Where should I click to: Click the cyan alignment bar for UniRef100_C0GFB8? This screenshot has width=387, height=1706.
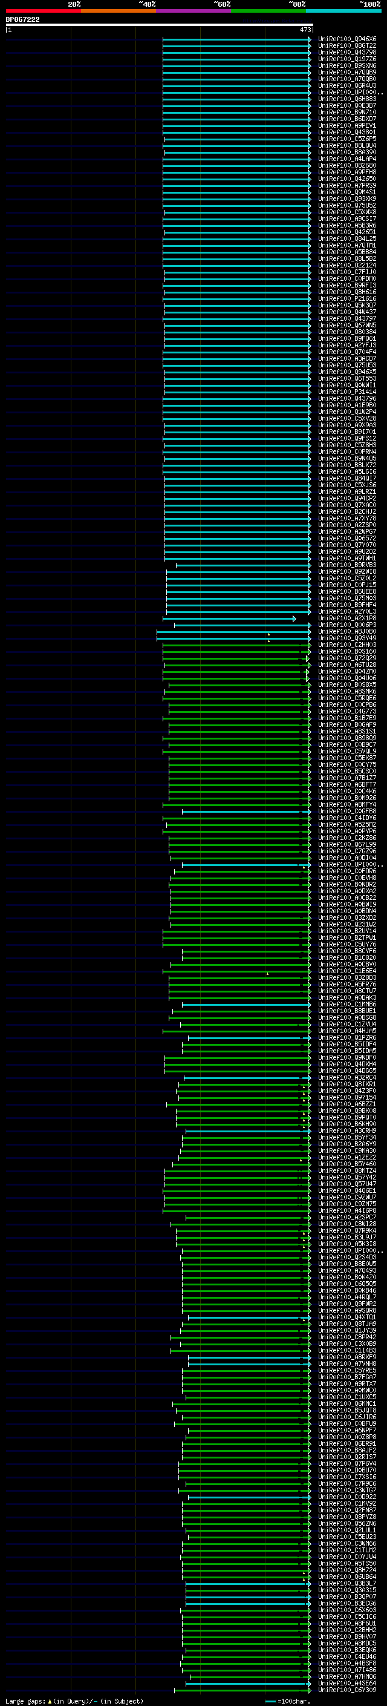point(246,812)
